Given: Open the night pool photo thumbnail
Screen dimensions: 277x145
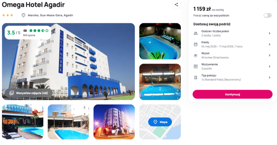Looking at the screenshot, I should point(160,41).
